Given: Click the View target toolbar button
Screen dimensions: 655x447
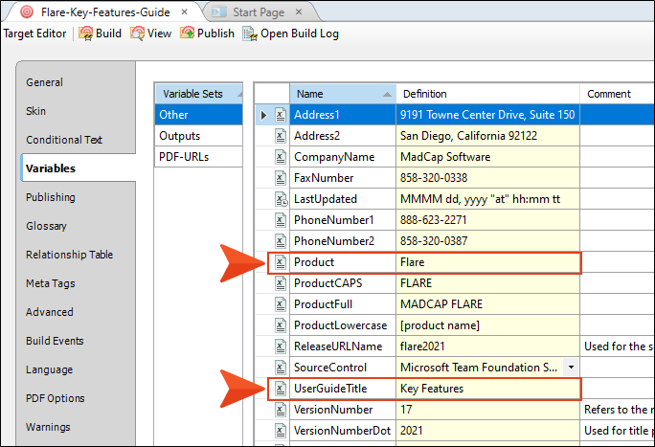Looking at the screenshot, I should (x=150, y=34).
